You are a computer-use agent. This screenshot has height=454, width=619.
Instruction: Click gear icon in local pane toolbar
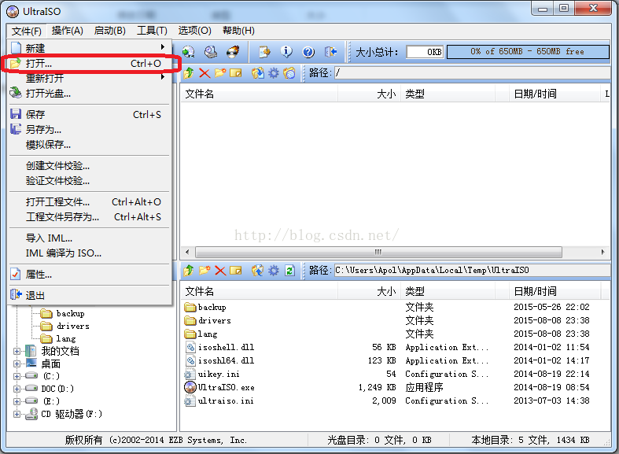coord(273,271)
